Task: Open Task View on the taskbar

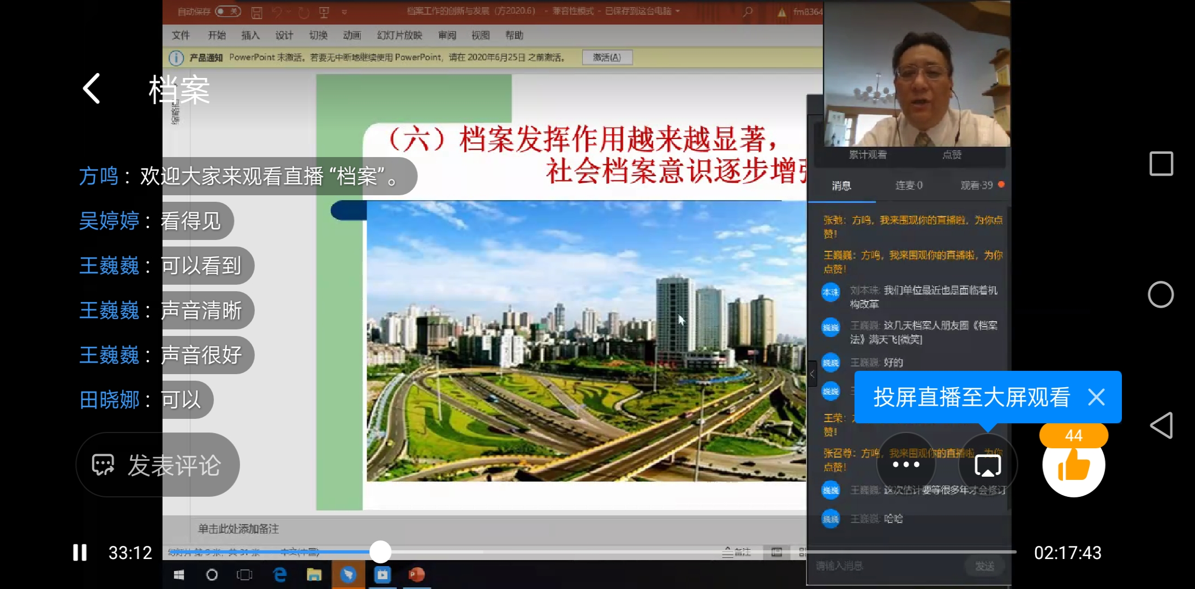Action: (x=244, y=575)
